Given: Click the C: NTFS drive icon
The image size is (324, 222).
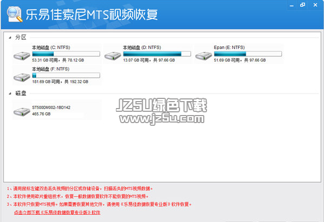Looking at the screenshot, I should (x=22, y=56).
